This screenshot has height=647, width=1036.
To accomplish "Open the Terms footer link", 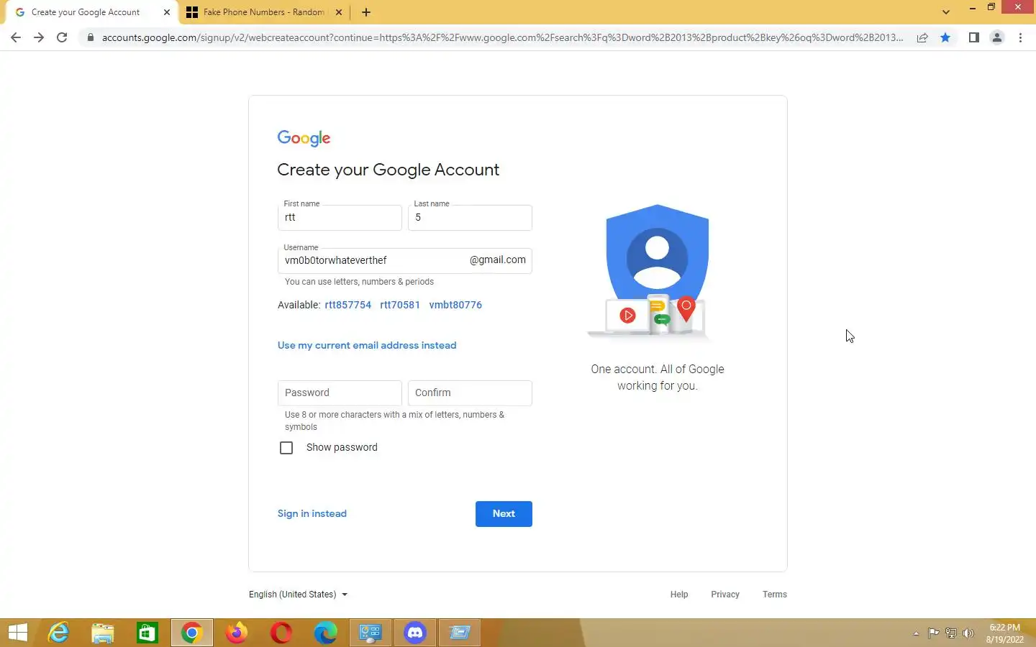I will pos(775,595).
